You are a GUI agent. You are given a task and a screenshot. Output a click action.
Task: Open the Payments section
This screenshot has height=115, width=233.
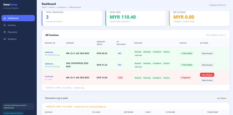(18, 32)
